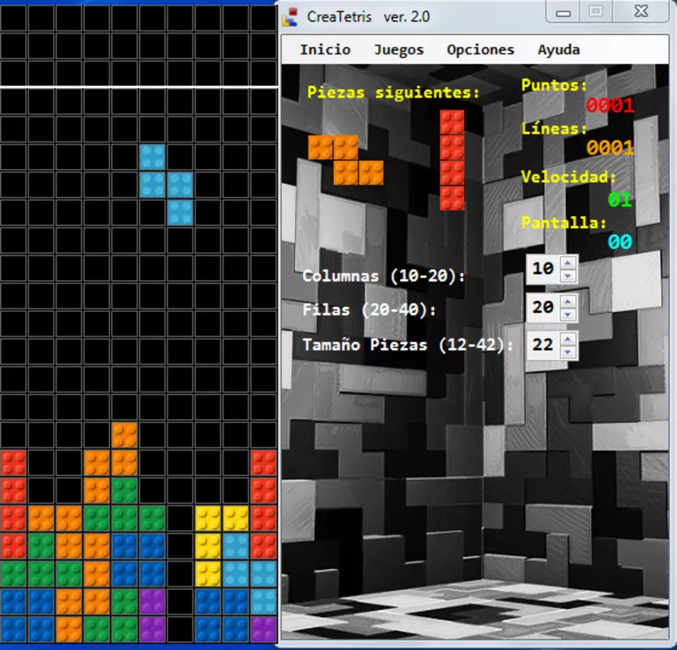Viewport: 677px width, 650px height.
Task: Click the orange Z-shaped next piece preview
Action: pos(345,160)
